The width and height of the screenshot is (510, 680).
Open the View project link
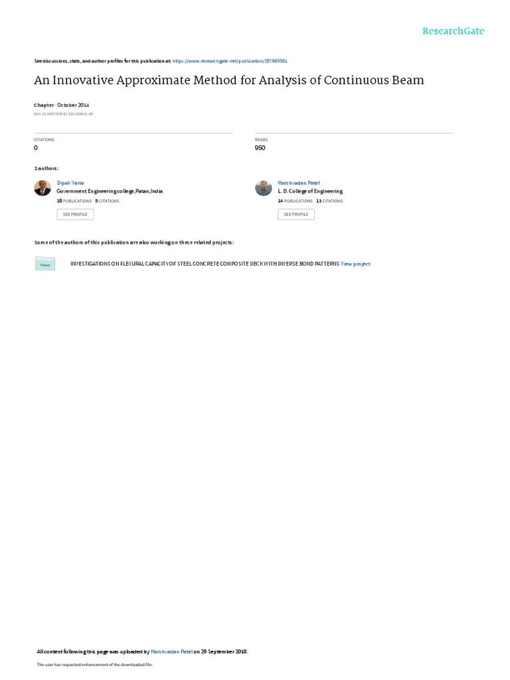(356, 264)
